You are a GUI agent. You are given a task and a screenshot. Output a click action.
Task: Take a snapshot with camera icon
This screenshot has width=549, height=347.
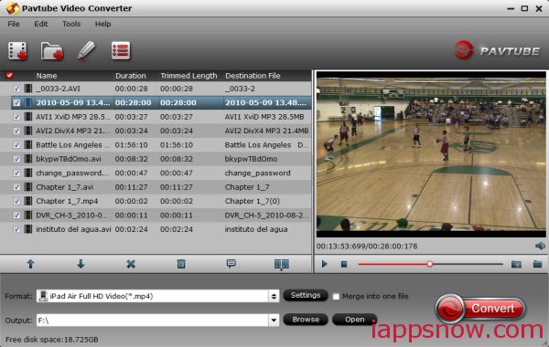point(516,264)
